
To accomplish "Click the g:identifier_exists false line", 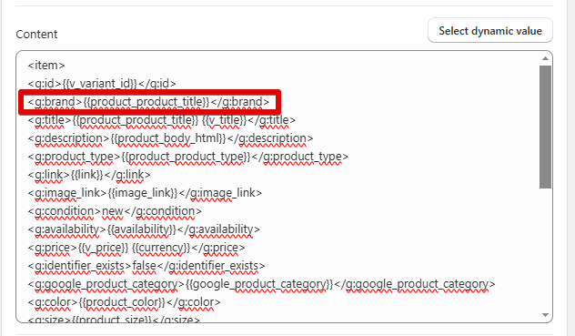I will (x=146, y=266).
